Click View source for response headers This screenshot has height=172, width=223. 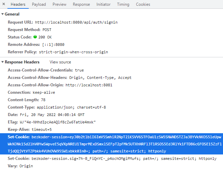click(60, 62)
